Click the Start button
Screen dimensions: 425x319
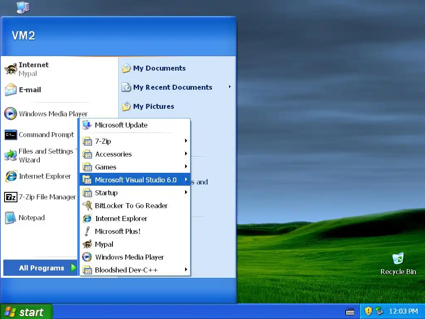point(26,312)
